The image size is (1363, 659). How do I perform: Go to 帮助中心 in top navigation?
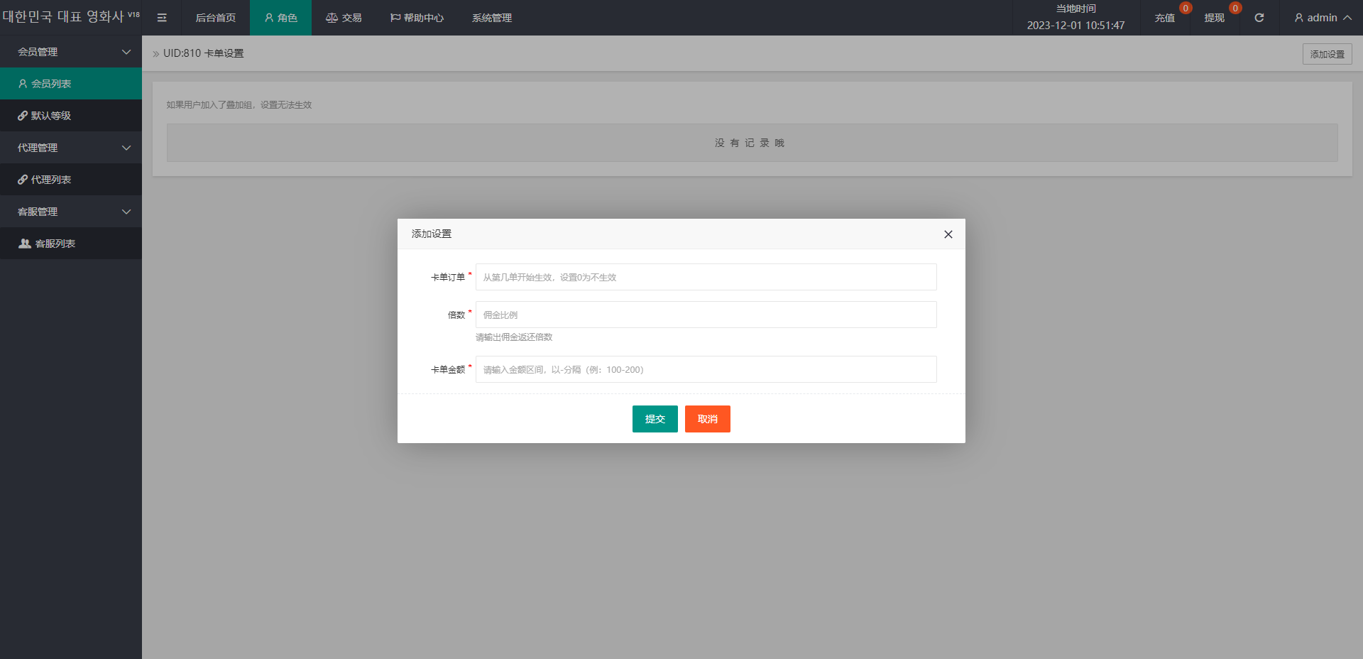click(417, 18)
